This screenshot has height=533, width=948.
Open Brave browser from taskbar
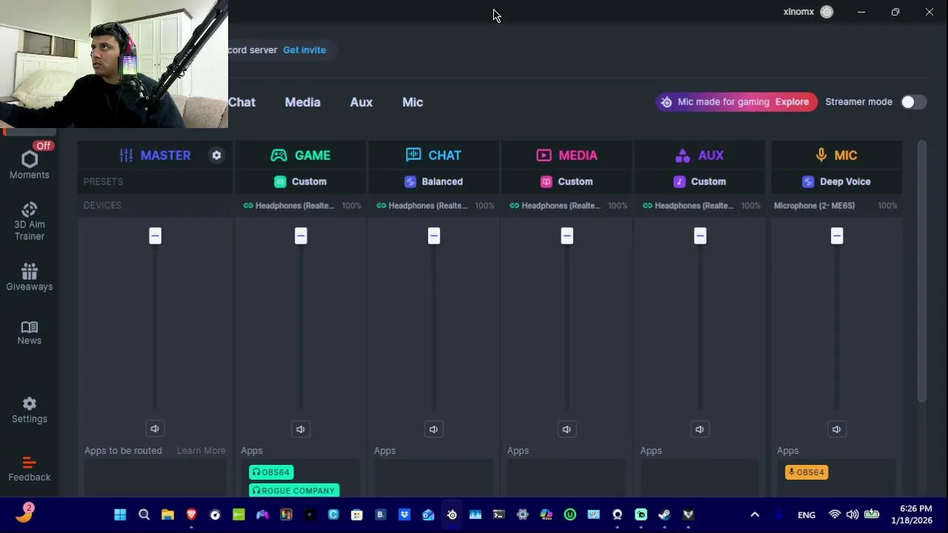(192, 514)
